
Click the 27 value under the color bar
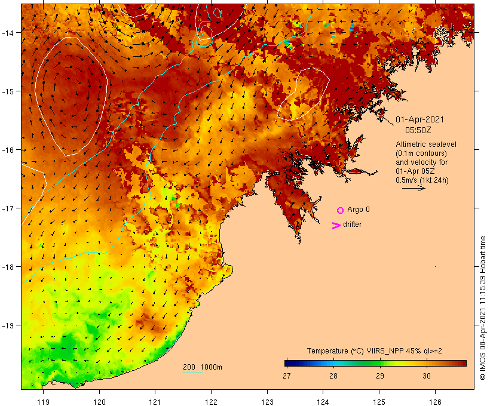tap(287, 376)
